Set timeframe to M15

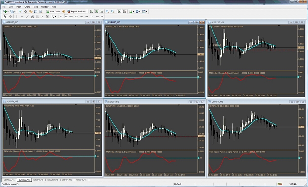pyautogui.click(x=71, y=16)
